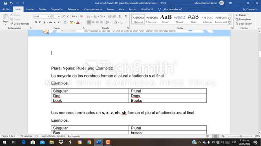Viewport: 261px width, 146px height.
Task: Apply the Título 1 style
Action: pos(166,19)
